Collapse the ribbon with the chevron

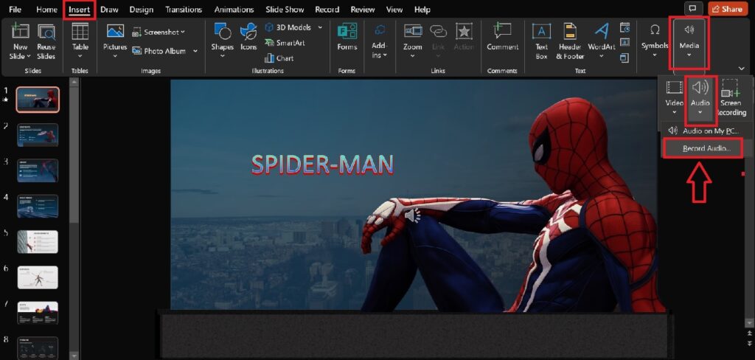point(742,69)
